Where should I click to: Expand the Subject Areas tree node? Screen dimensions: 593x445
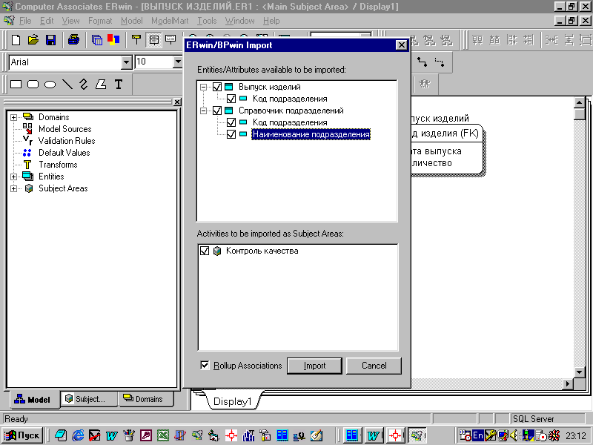click(13, 188)
